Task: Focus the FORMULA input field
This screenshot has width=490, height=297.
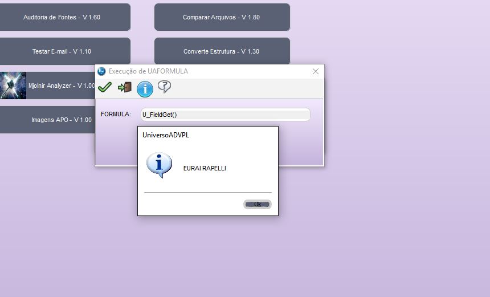Action: 225,115
